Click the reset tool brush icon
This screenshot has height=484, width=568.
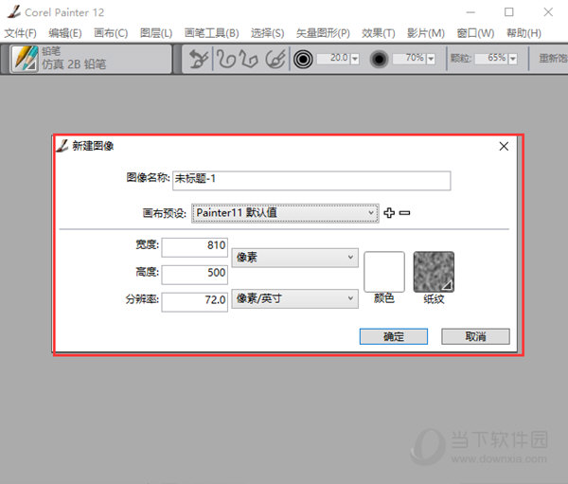click(x=199, y=59)
